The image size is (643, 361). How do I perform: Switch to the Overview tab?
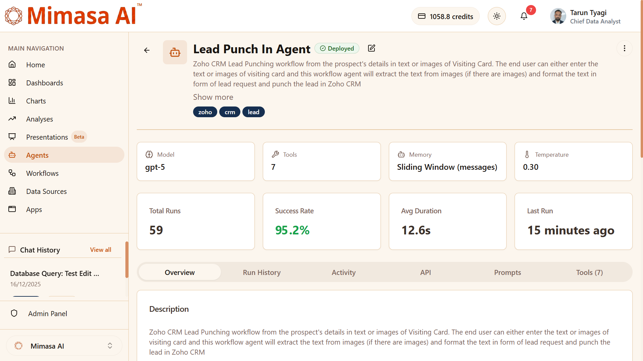180,272
